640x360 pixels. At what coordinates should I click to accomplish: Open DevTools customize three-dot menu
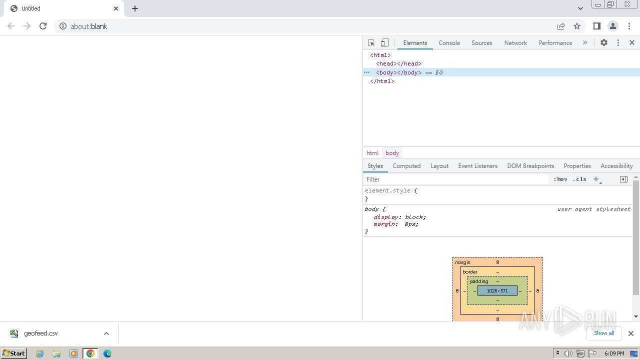[618, 43]
